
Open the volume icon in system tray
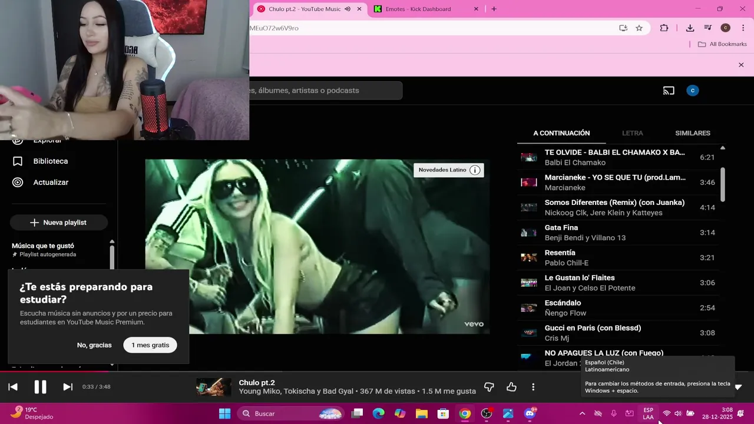click(678, 413)
